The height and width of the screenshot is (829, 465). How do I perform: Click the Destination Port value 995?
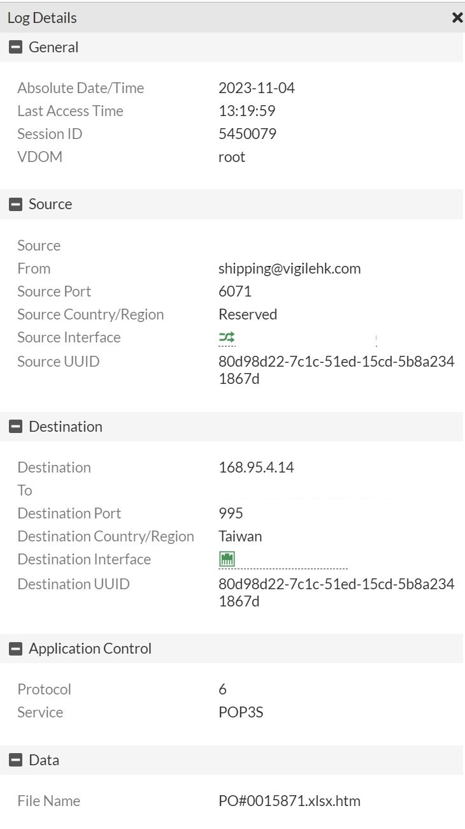click(x=231, y=513)
